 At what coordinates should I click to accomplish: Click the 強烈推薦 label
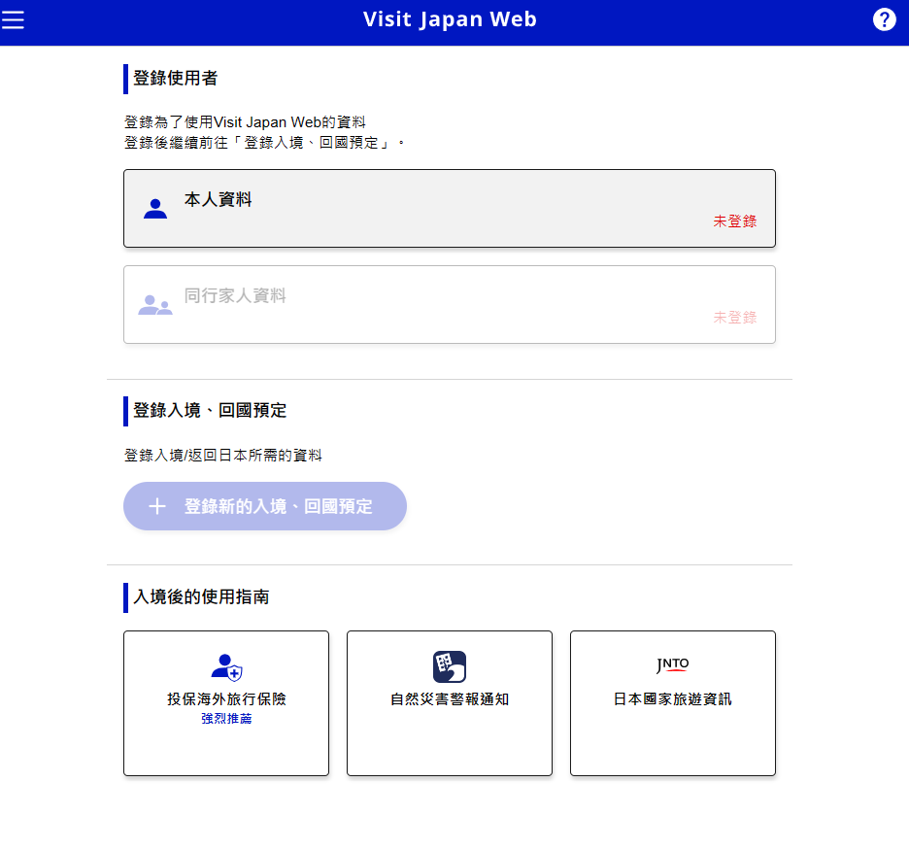click(226, 719)
